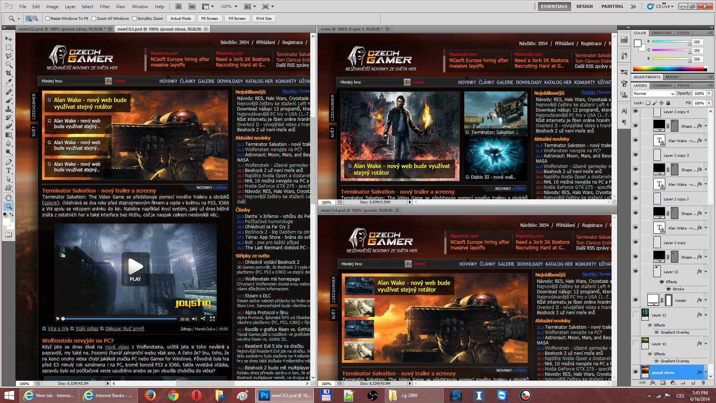Click the Actual Pixels button
The image size is (716, 403).
point(181,18)
